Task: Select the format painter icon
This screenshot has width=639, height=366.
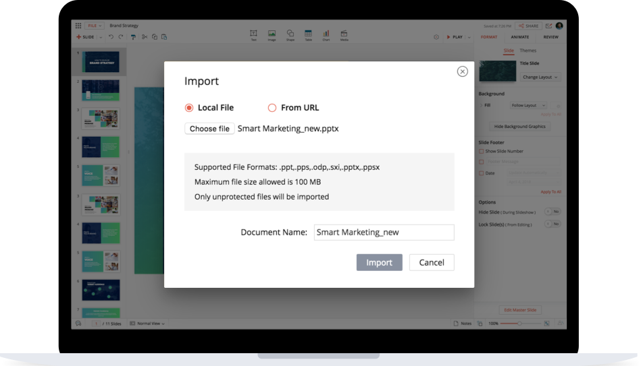Action: click(133, 37)
